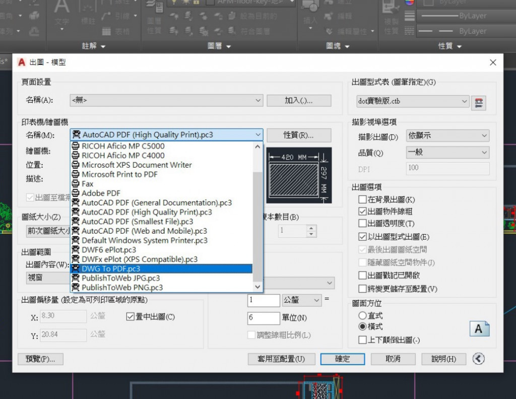Expand the 圖層 ribbon panel
516x399 pixels.
[x=219, y=46]
